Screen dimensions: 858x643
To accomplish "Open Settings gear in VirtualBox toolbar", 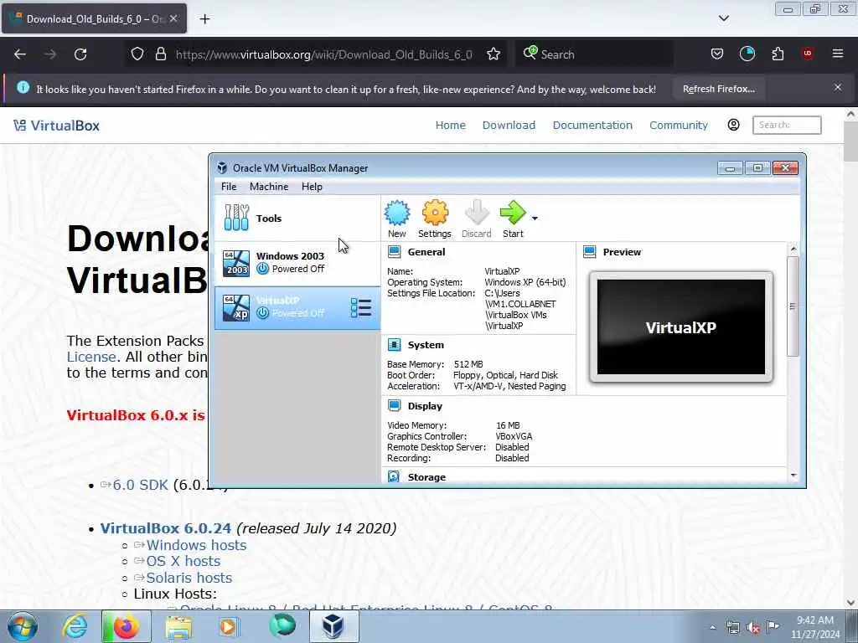I will coord(435,219).
